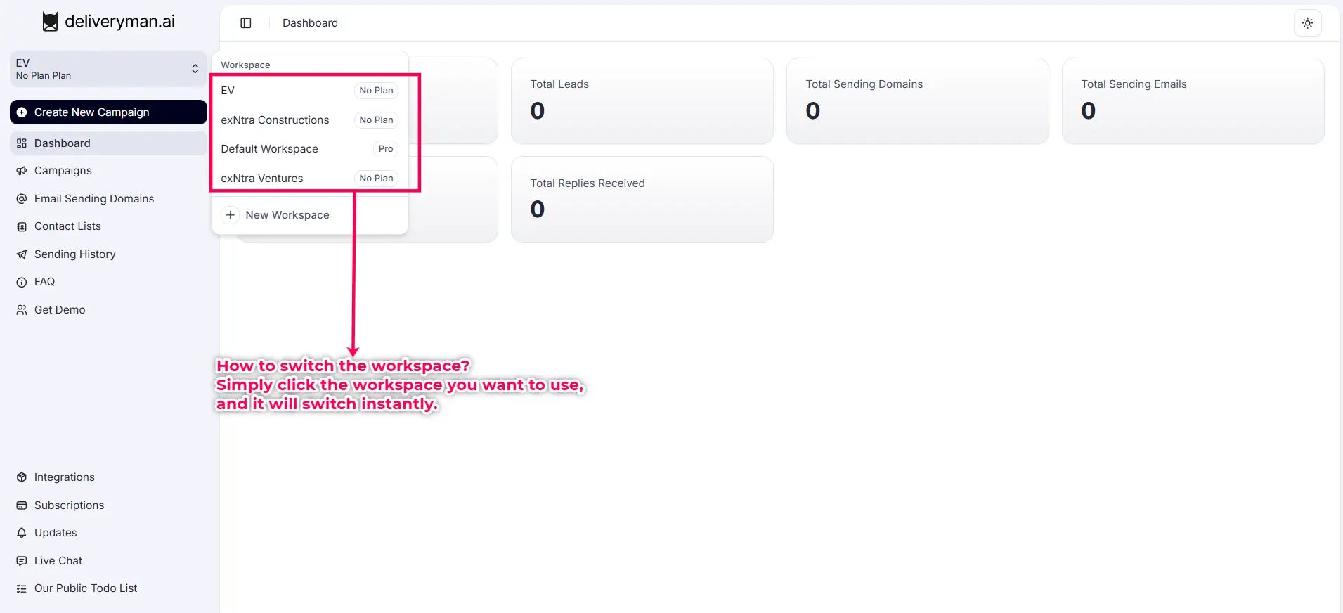Click the Contact Lists icon

[22, 226]
